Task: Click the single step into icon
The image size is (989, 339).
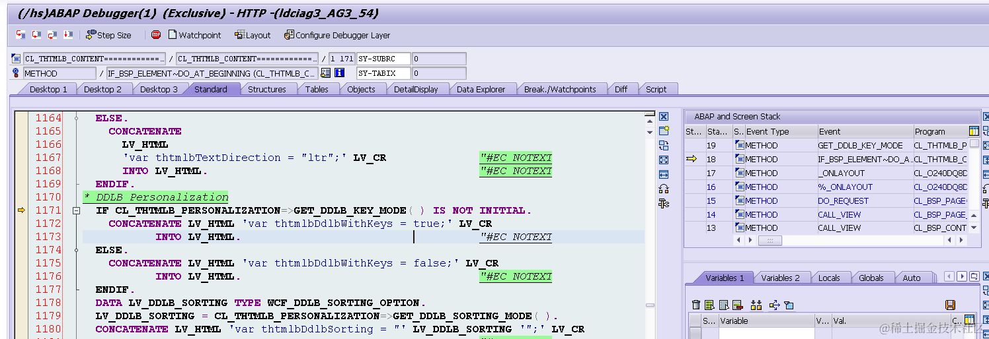Action: pyautogui.click(x=21, y=35)
